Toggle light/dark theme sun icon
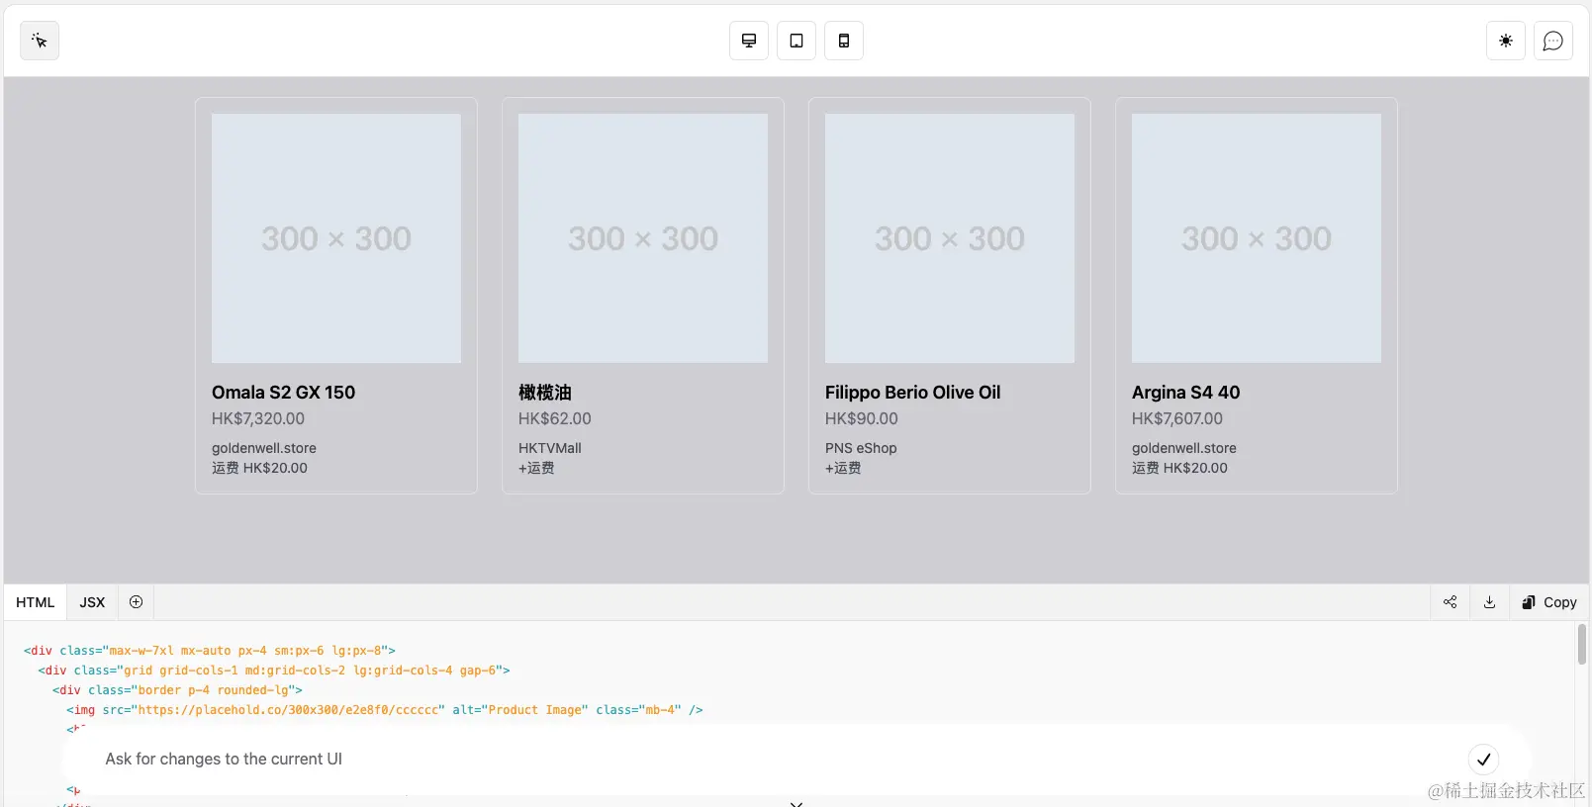The width and height of the screenshot is (1592, 807). pyautogui.click(x=1506, y=41)
